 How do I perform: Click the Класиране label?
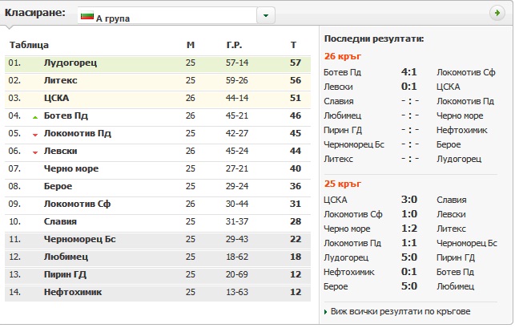(34, 13)
